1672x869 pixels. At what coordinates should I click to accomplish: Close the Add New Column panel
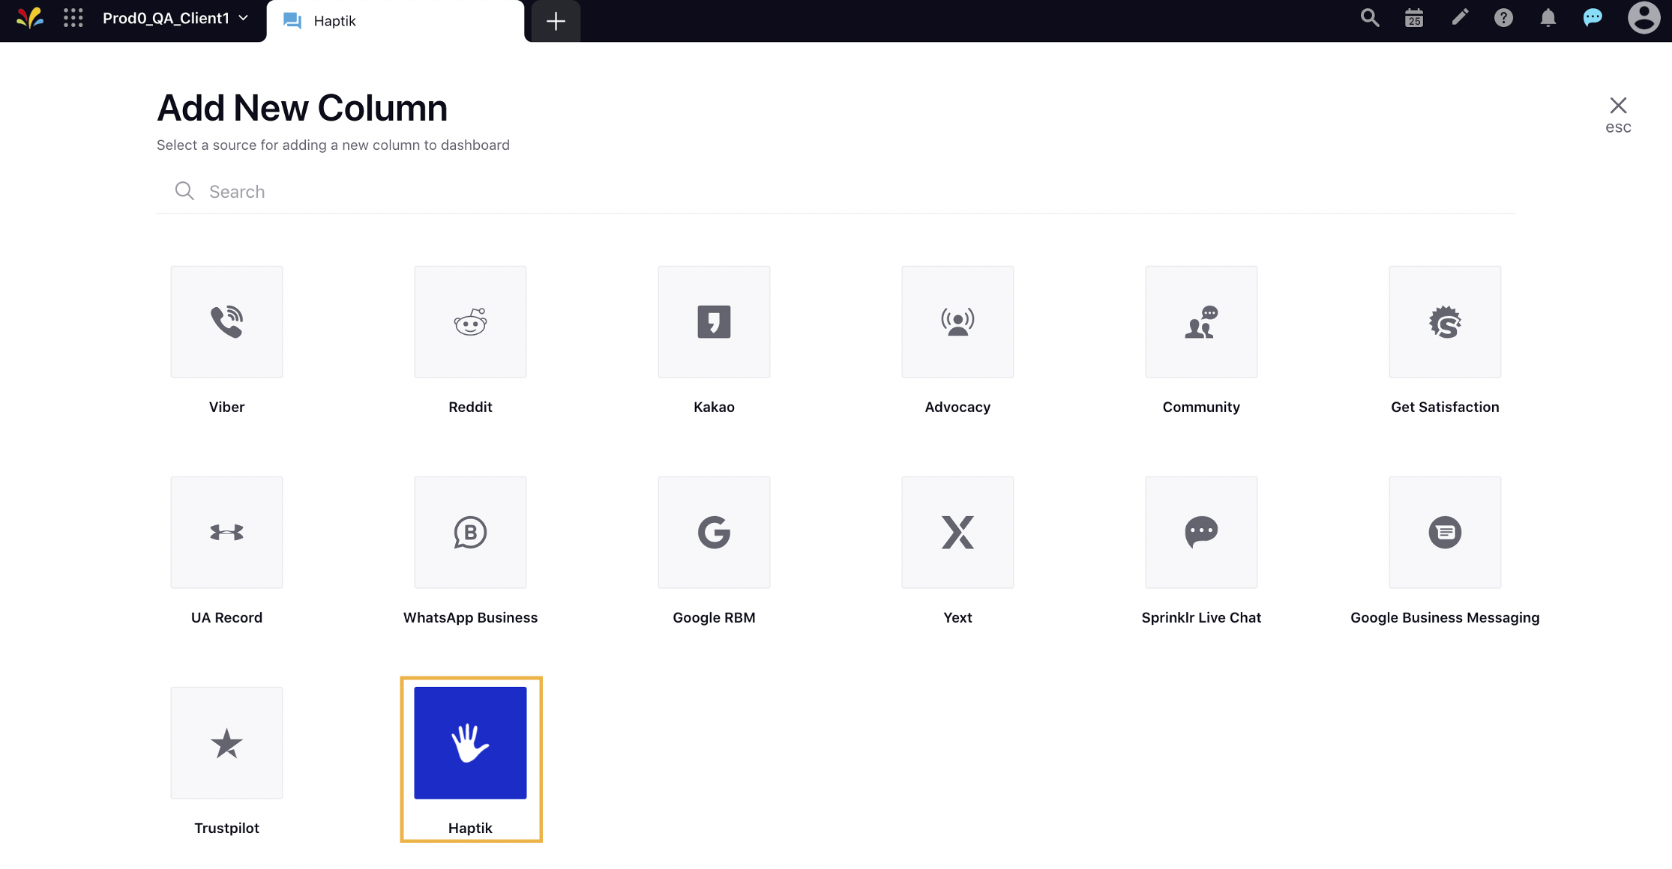1618,104
